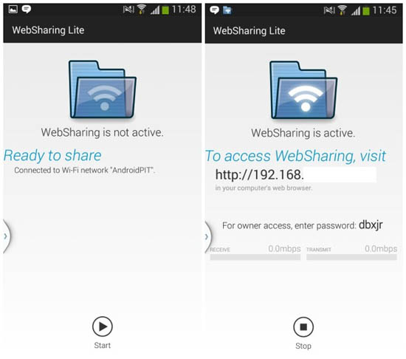Expand the side drawer chevron on active screen

pos(207,236)
